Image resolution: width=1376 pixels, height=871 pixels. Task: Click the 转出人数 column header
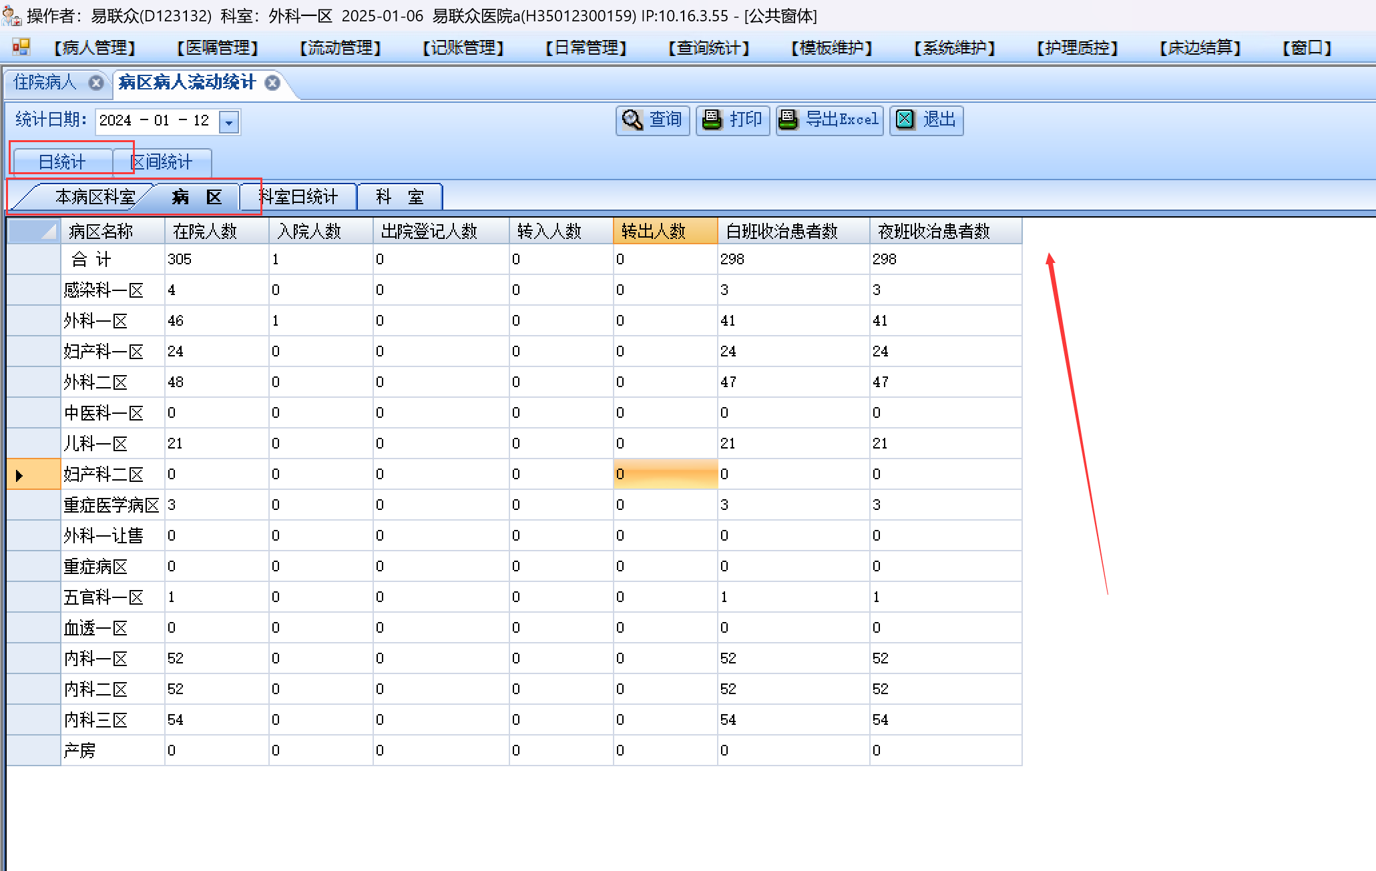click(664, 231)
